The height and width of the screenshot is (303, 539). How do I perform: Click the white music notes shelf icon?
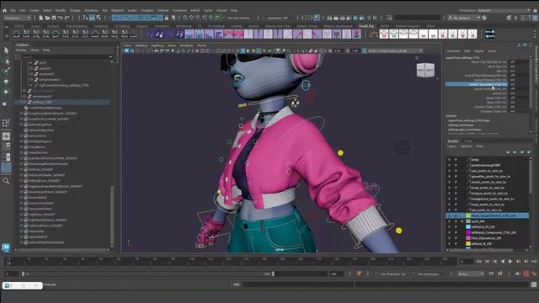click(159, 34)
